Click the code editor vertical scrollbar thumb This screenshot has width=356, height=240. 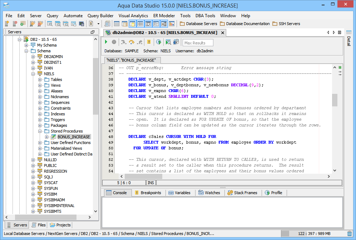pyautogui.click(x=335, y=100)
